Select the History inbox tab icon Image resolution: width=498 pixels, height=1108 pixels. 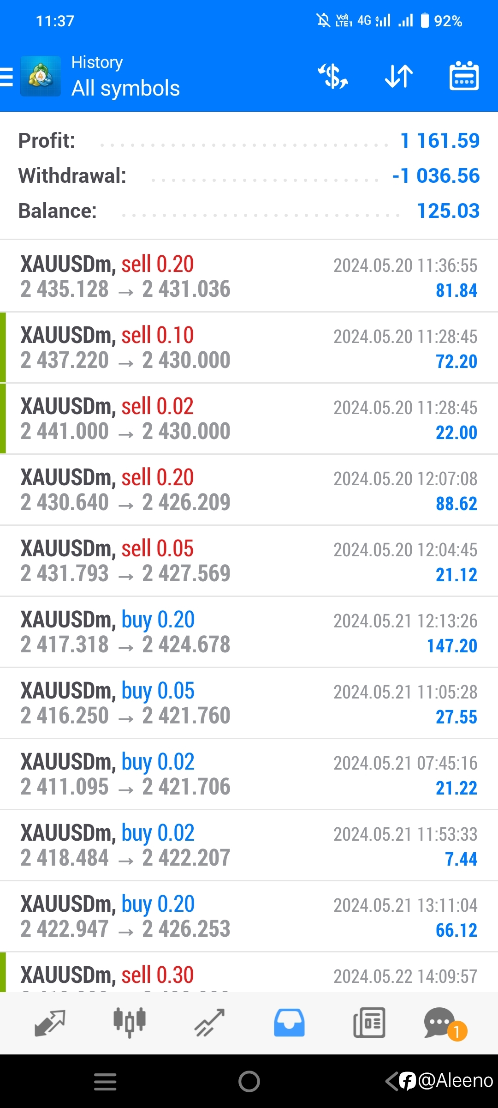coord(289,1023)
